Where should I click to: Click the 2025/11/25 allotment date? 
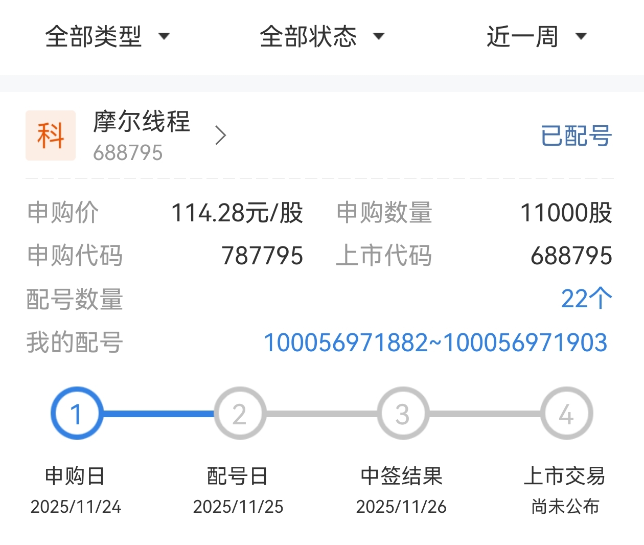point(238,507)
